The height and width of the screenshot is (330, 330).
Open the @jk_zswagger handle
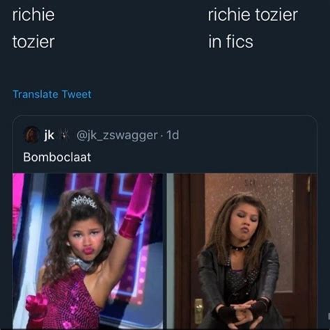[x=117, y=135]
